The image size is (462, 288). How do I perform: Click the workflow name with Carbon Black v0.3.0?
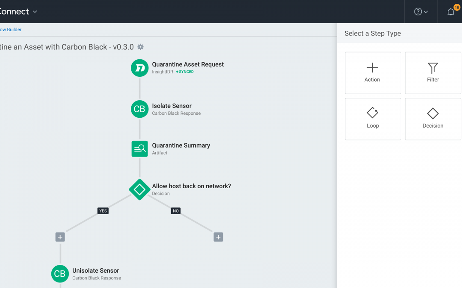pyautogui.click(x=67, y=47)
